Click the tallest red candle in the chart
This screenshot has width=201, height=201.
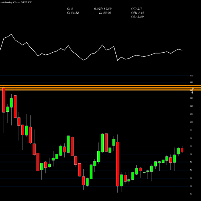118,164
